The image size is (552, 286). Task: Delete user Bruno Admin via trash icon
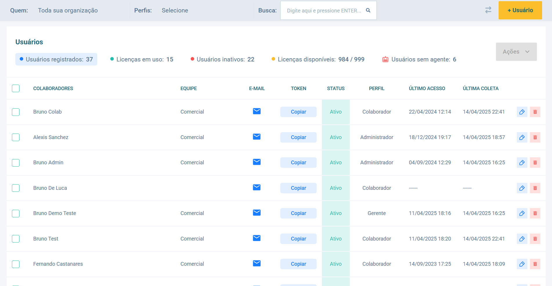coord(535,163)
